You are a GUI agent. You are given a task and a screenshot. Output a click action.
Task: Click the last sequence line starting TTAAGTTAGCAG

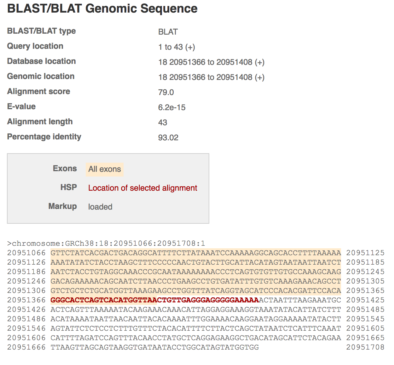coord(154,347)
